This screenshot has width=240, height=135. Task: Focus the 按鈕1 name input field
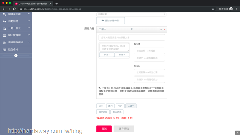[149, 51]
